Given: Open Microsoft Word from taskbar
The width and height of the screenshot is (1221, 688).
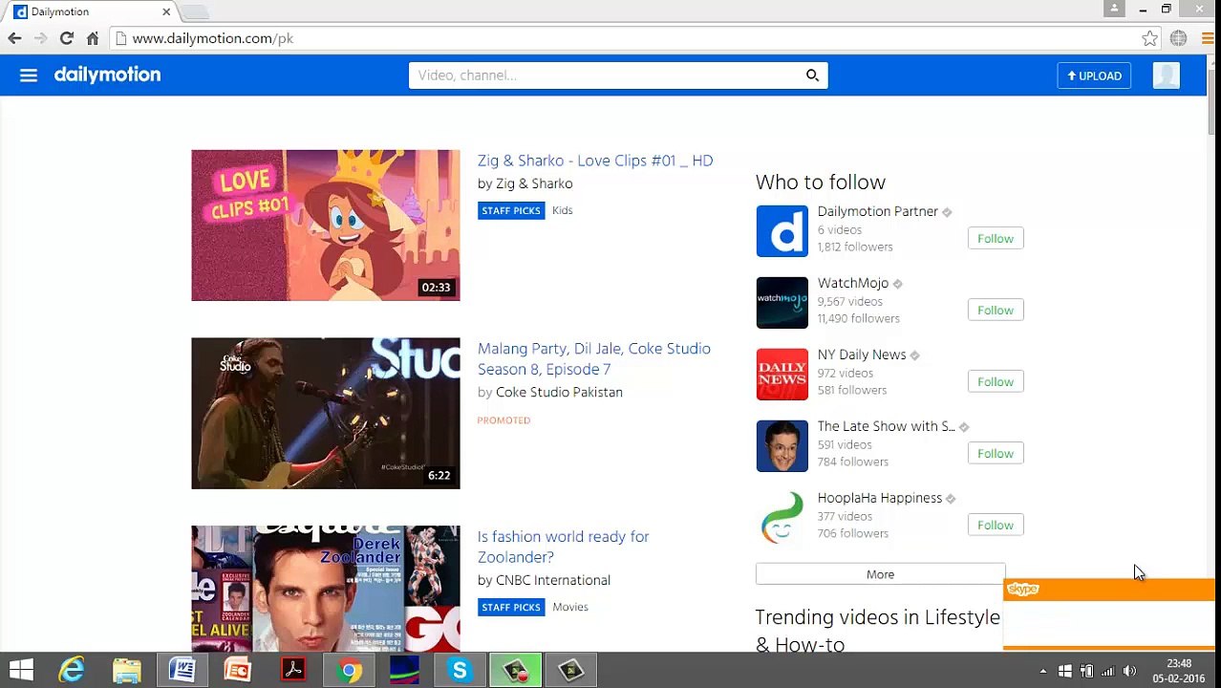Looking at the screenshot, I should click(x=182, y=670).
